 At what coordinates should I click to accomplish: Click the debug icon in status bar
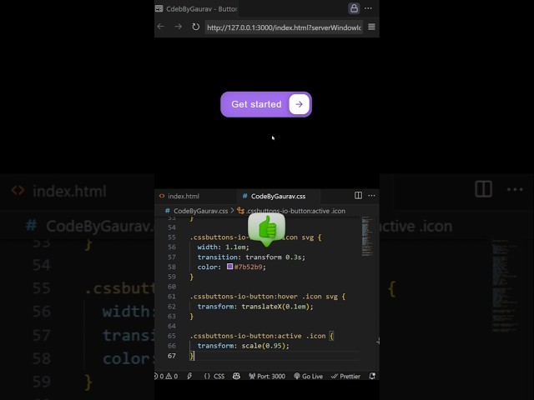[189, 376]
